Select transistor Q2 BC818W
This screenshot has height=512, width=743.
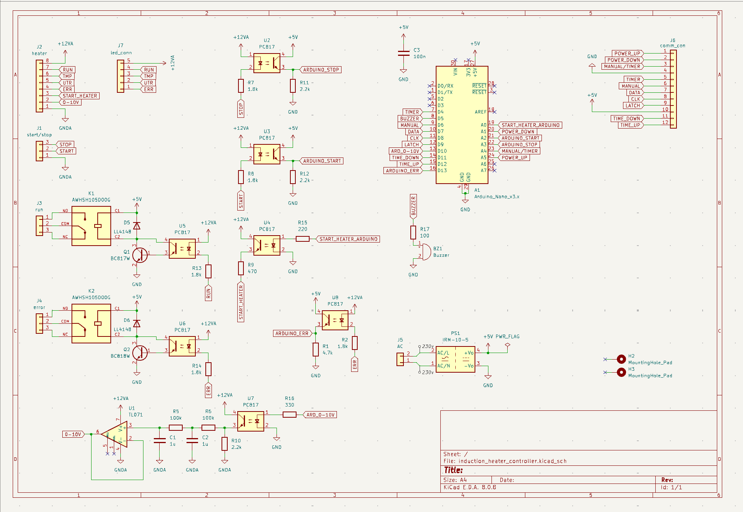point(139,353)
